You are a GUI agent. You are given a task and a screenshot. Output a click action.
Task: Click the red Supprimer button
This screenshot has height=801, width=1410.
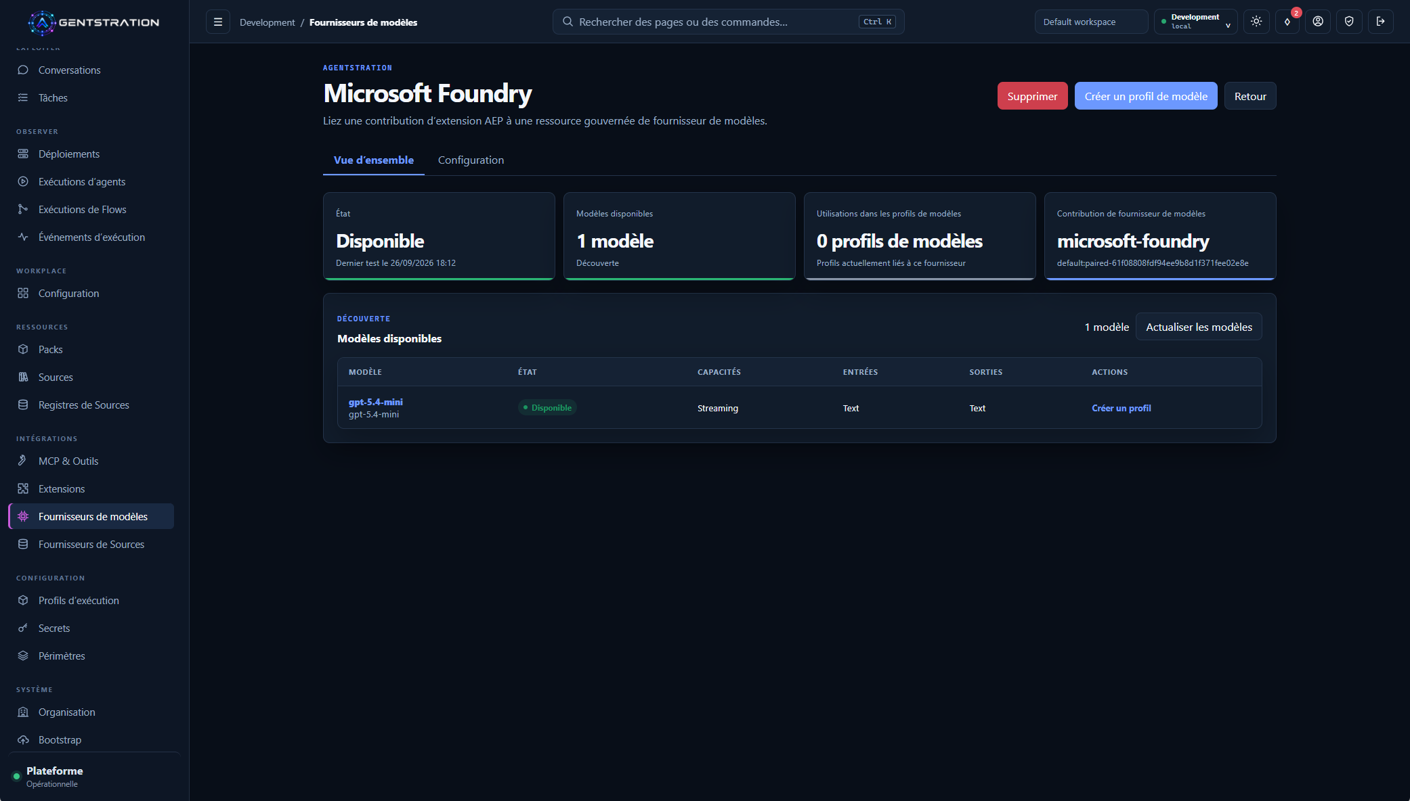[x=1032, y=96]
